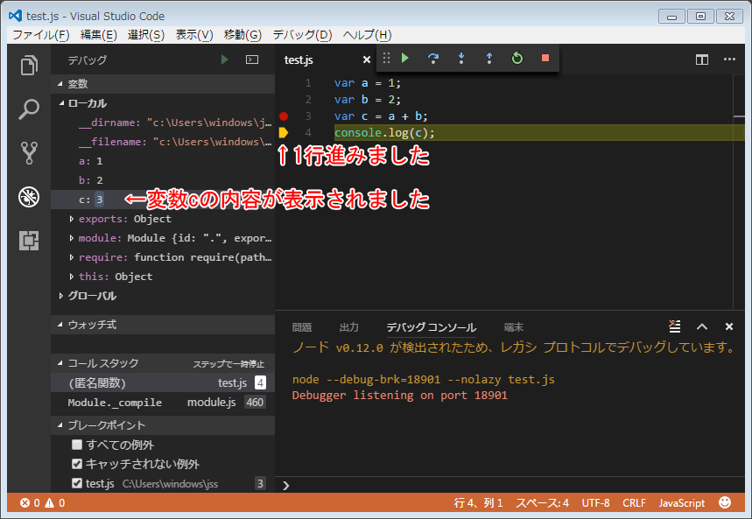
Task: Click the Continue debug icon
Action: (404, 59)
